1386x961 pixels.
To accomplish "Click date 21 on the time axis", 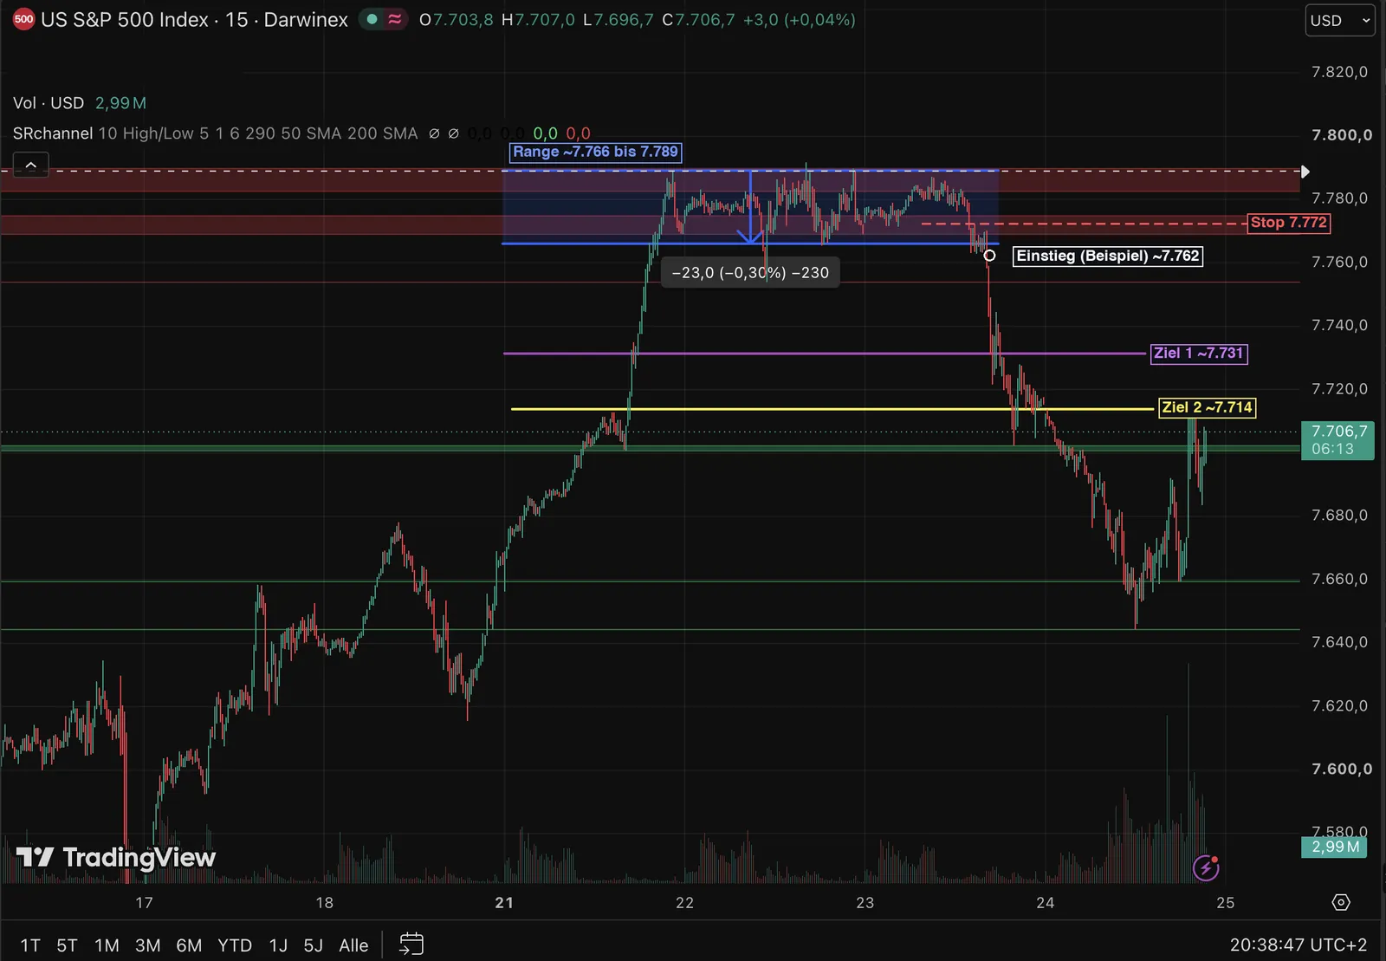I will (x=504, y=903).
